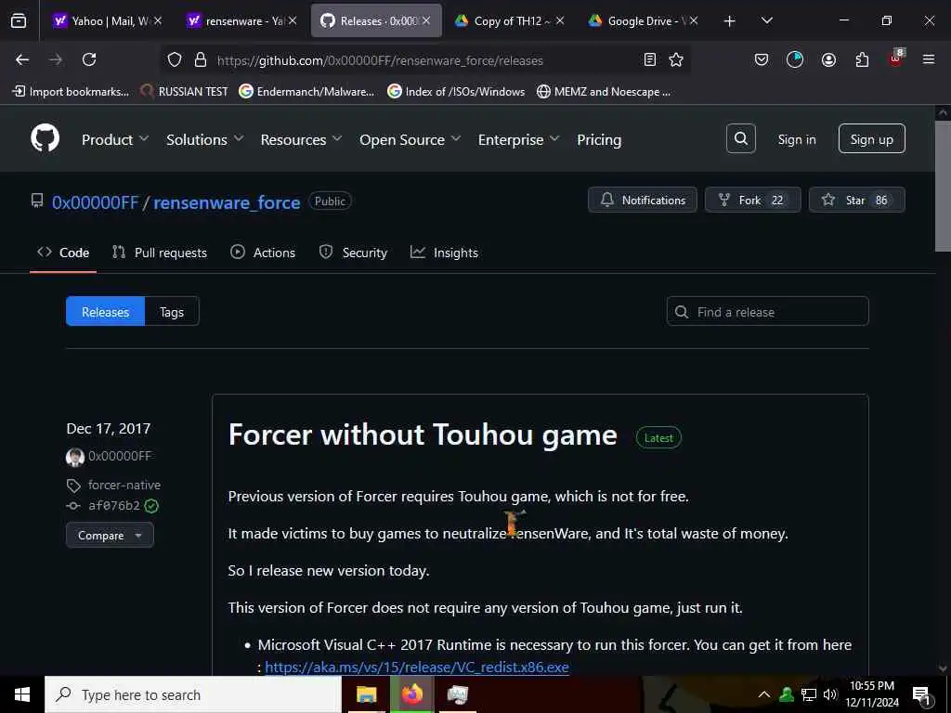
Task: Switch to rensenware Yahoo search tab
Action: (242, 20)
